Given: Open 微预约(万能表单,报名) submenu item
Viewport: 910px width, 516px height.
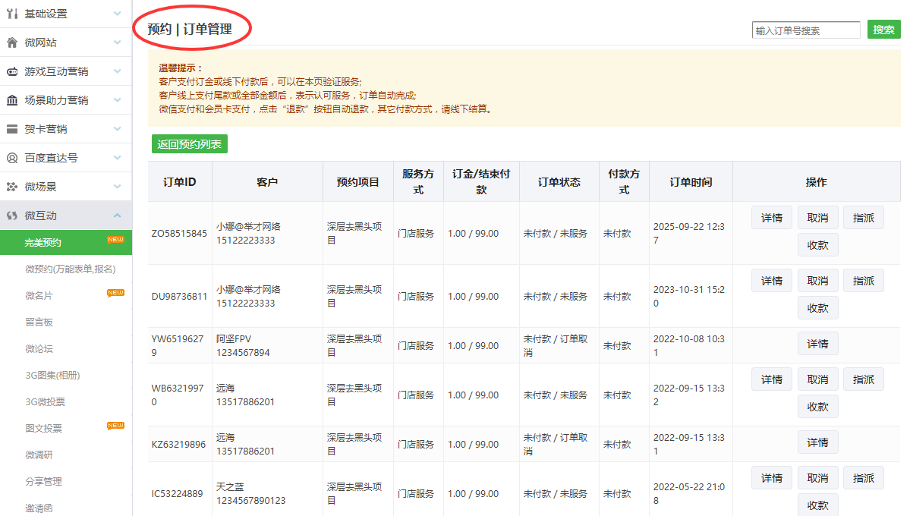Looking at the screenshot, I should 70,269.
